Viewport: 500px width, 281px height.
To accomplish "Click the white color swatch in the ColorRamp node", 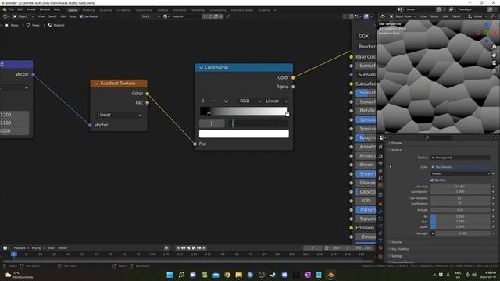I will click(x=244, y=133).
